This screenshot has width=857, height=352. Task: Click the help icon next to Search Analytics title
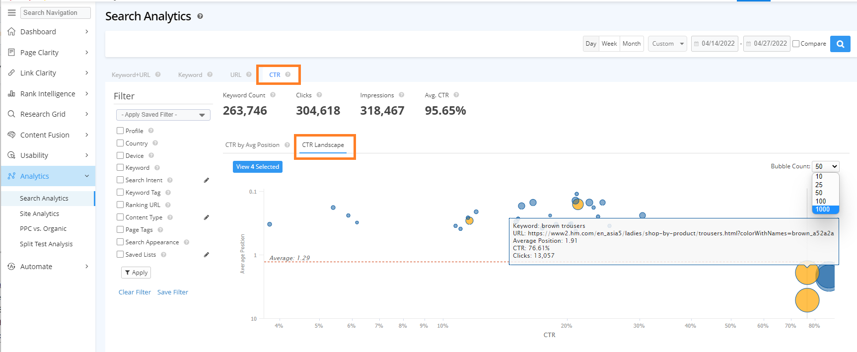pyautogui.click(x=200, y=16)
